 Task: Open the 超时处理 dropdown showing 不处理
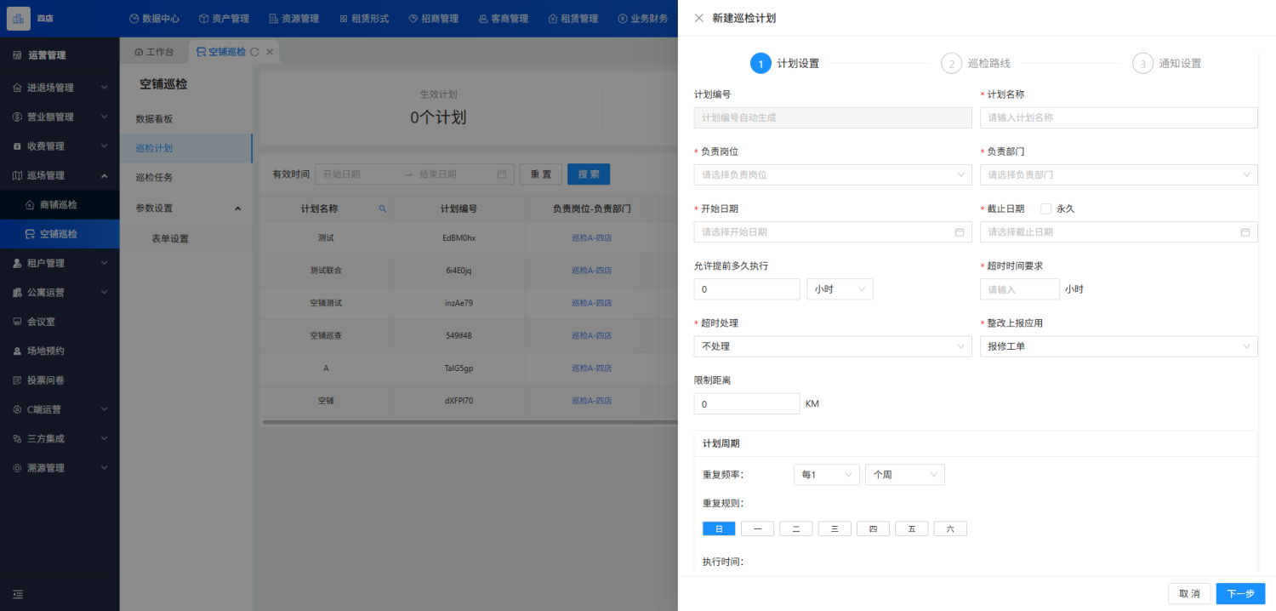pyautogui.click(x=833, y=346)
